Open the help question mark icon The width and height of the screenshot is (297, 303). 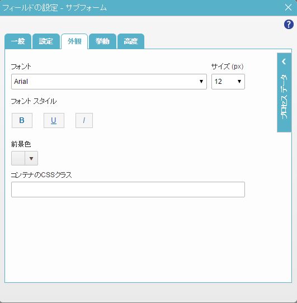coord(289,25)
